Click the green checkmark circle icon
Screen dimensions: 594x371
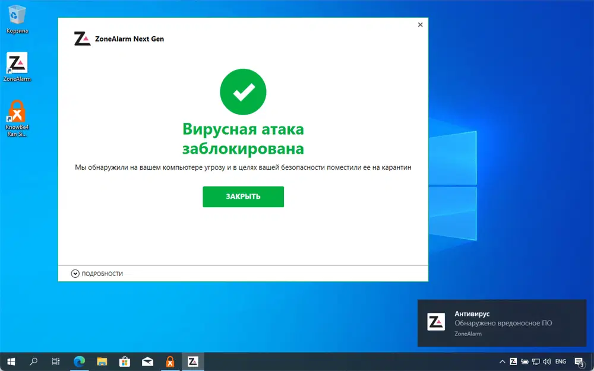tap(243, 91)
